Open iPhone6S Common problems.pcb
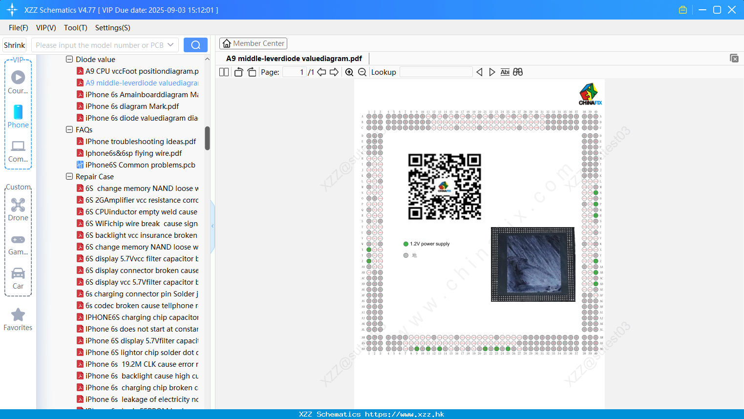 [x=140, y=165]
